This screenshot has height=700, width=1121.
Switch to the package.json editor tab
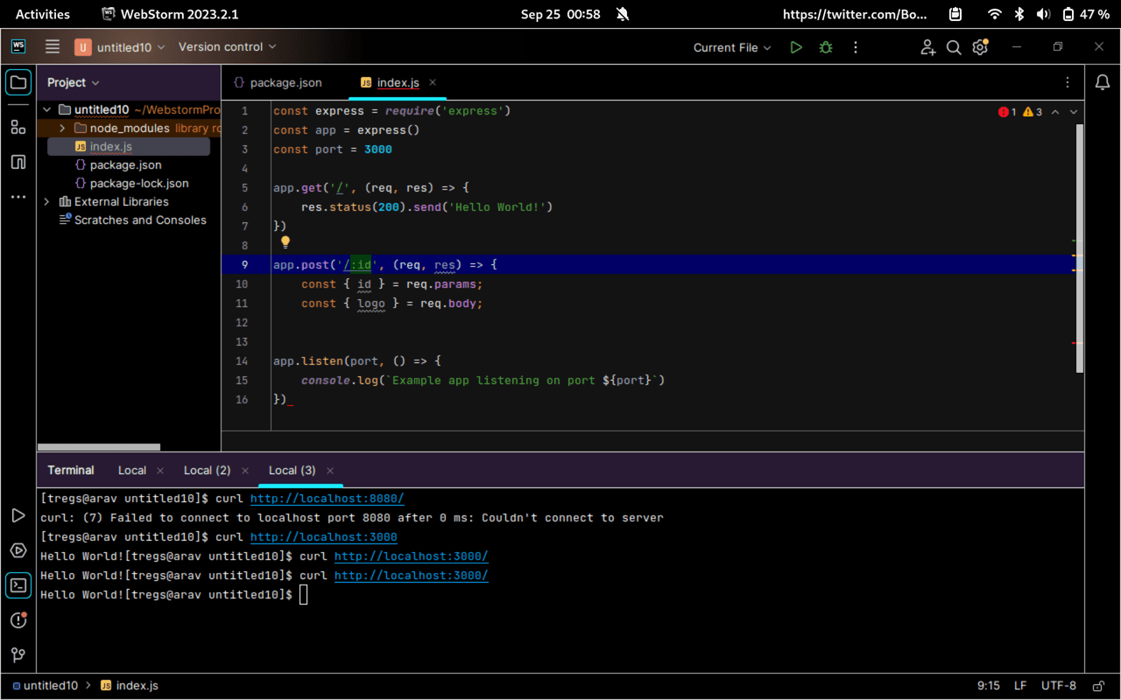278,82
